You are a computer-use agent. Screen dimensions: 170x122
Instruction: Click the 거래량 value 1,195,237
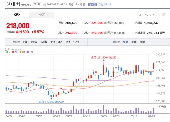(151, 23)
